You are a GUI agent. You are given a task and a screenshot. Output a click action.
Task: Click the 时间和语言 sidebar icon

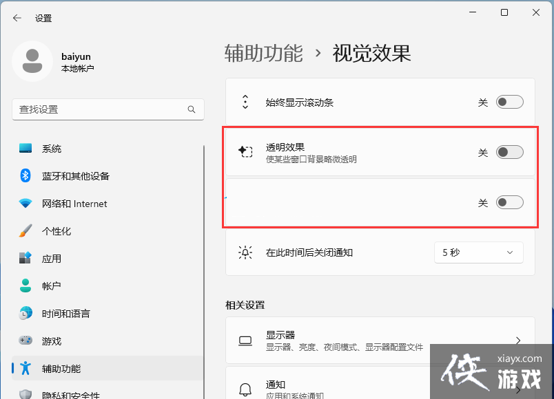click(27, 314)
